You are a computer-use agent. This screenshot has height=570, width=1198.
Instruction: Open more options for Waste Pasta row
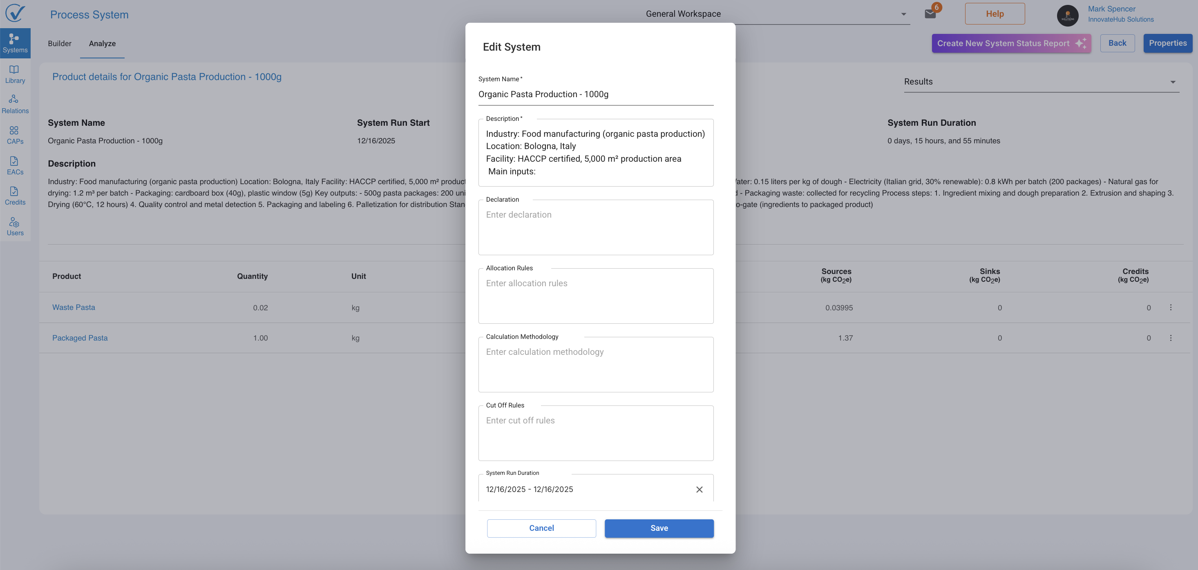tap(1171, 307)
